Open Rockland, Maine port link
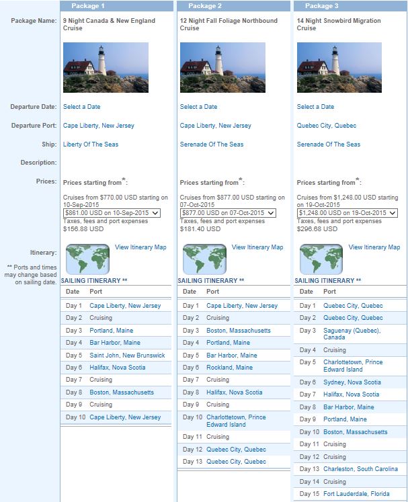This screenshot has height=502, width=408. (x=230, y=368)
